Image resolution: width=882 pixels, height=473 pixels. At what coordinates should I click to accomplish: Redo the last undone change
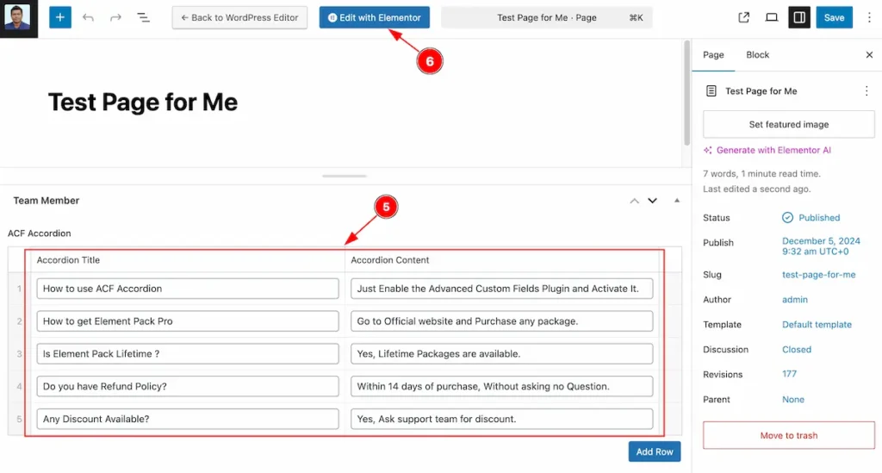click(x=115, y=17)
